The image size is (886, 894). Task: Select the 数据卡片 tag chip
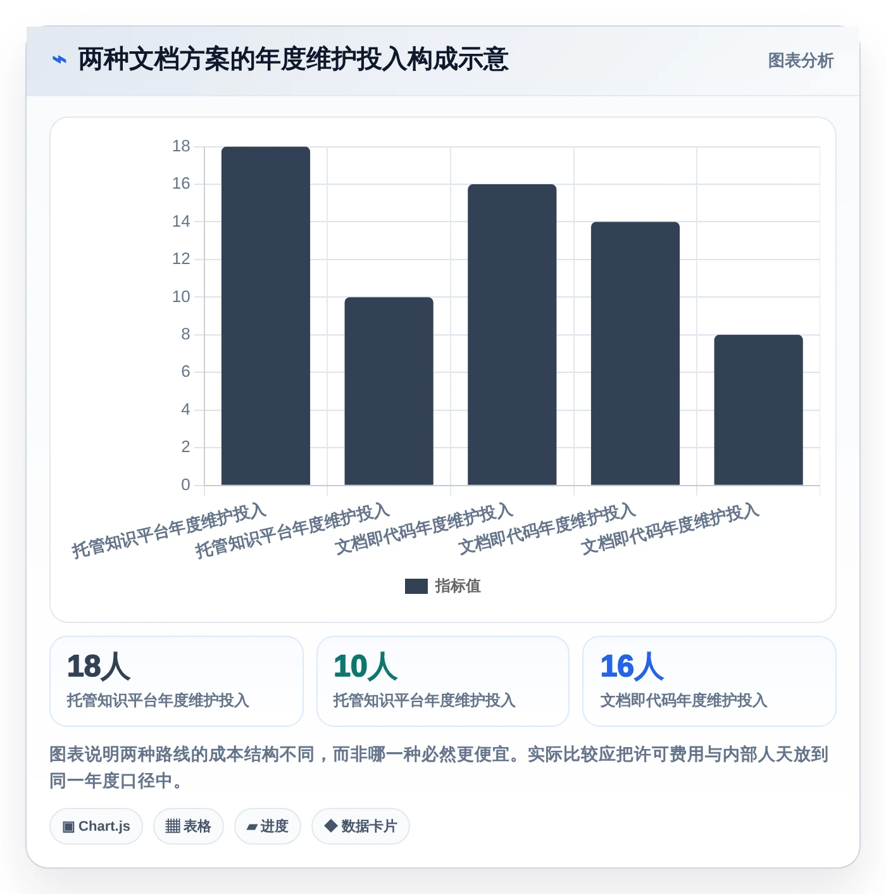click(361, 826)
